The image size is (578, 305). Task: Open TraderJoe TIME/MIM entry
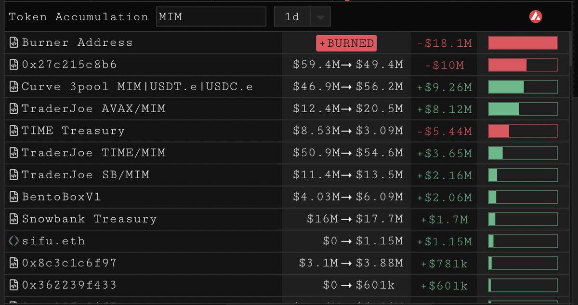pyautogui.click(x=93, y=153)
